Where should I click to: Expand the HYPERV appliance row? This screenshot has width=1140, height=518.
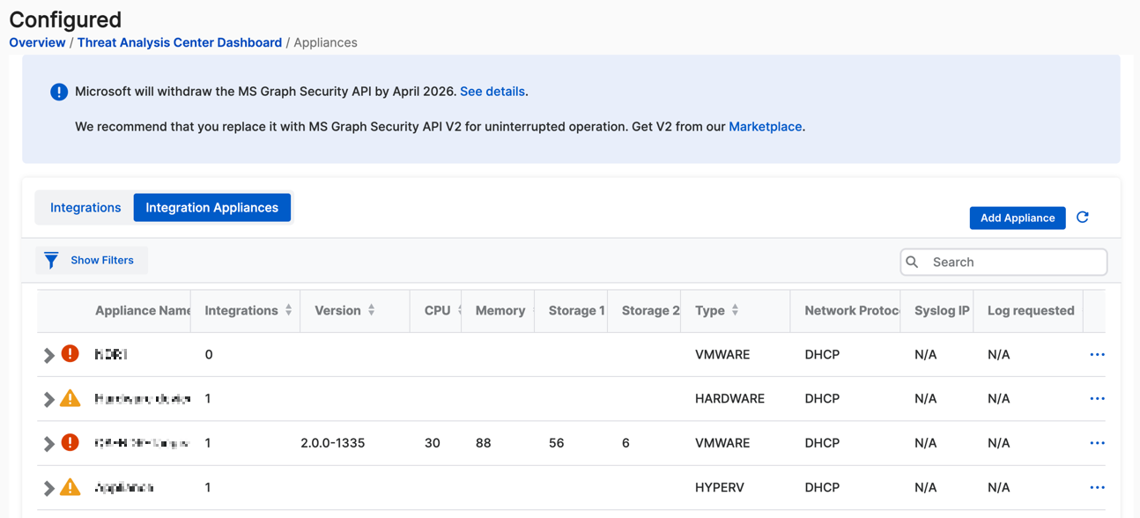tap(49, 487)
